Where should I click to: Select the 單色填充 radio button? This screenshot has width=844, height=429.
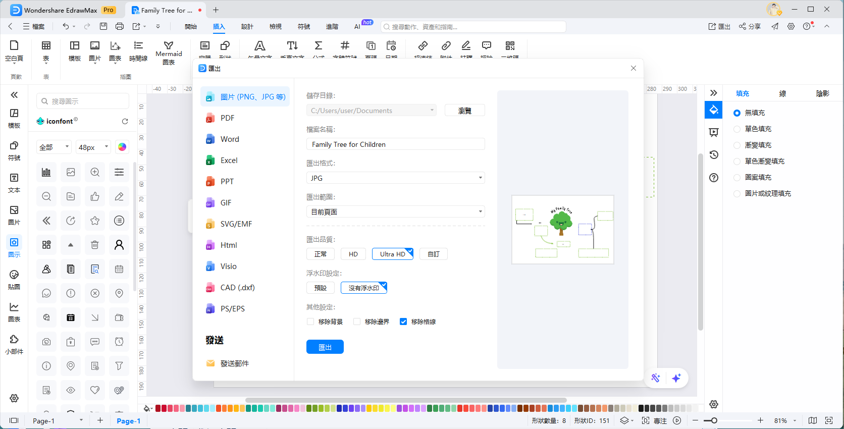coord(737,129)
